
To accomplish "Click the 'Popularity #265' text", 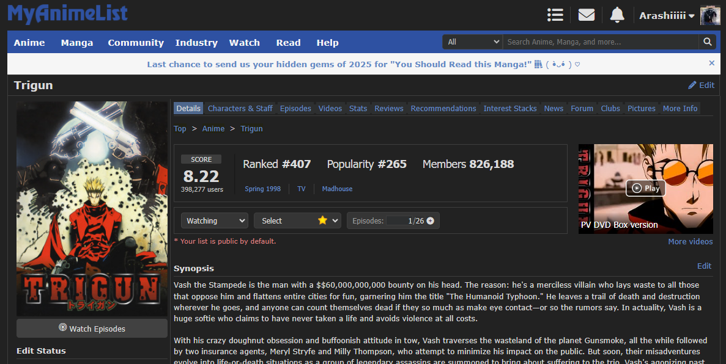I will point(367,164).
